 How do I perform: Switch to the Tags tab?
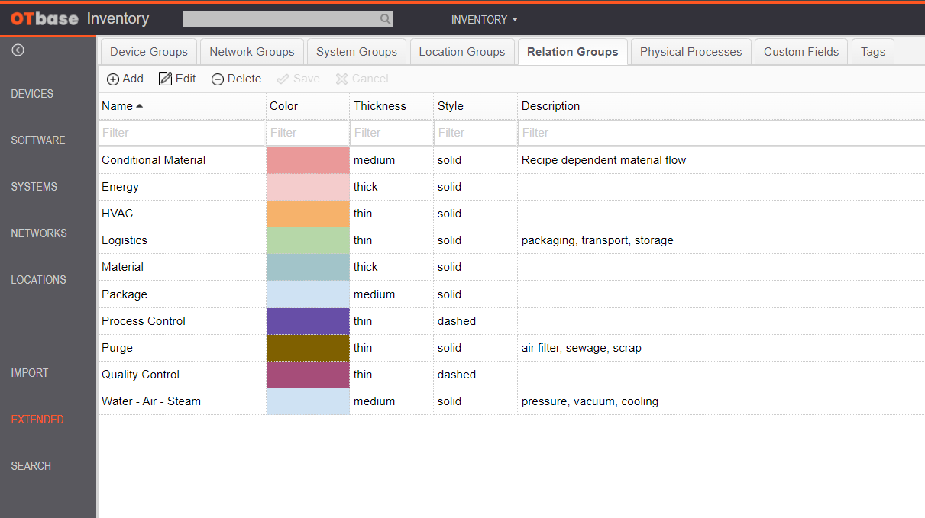coord(872,51)
